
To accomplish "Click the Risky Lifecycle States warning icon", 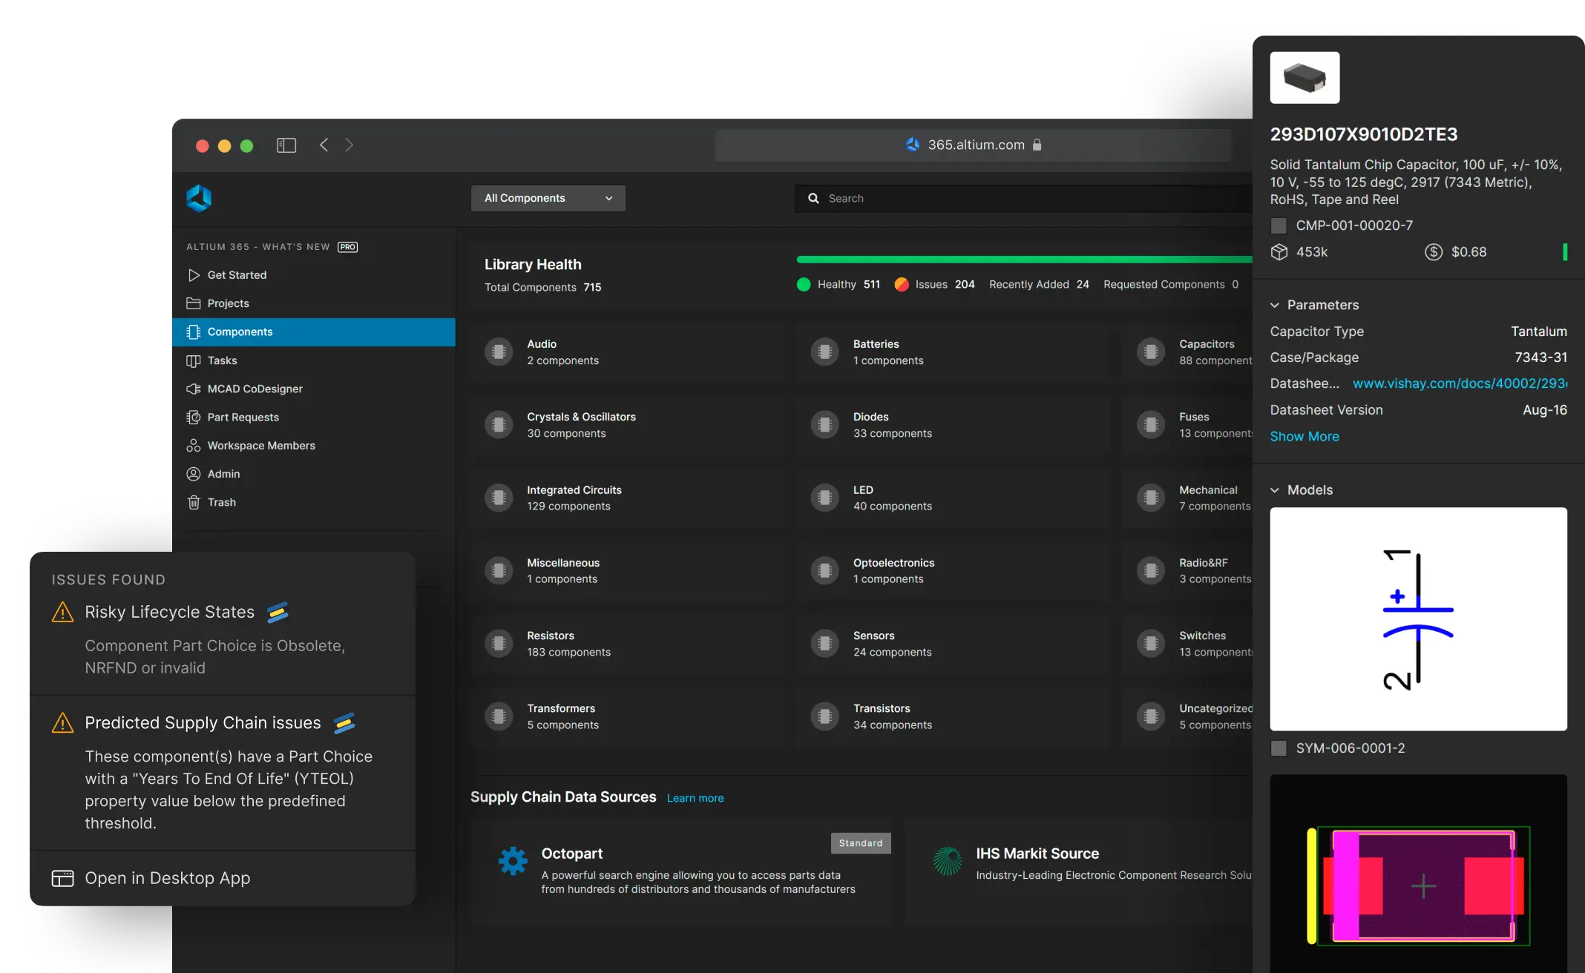I will point(62,613).
